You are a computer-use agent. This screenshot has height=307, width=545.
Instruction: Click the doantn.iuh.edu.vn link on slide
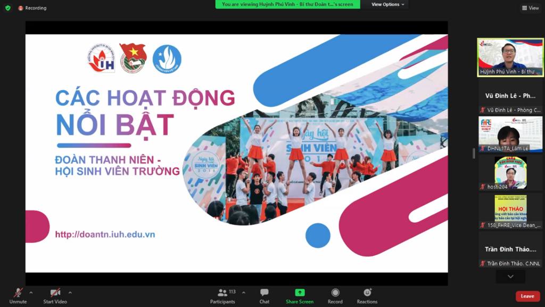[x=105, y=235]
